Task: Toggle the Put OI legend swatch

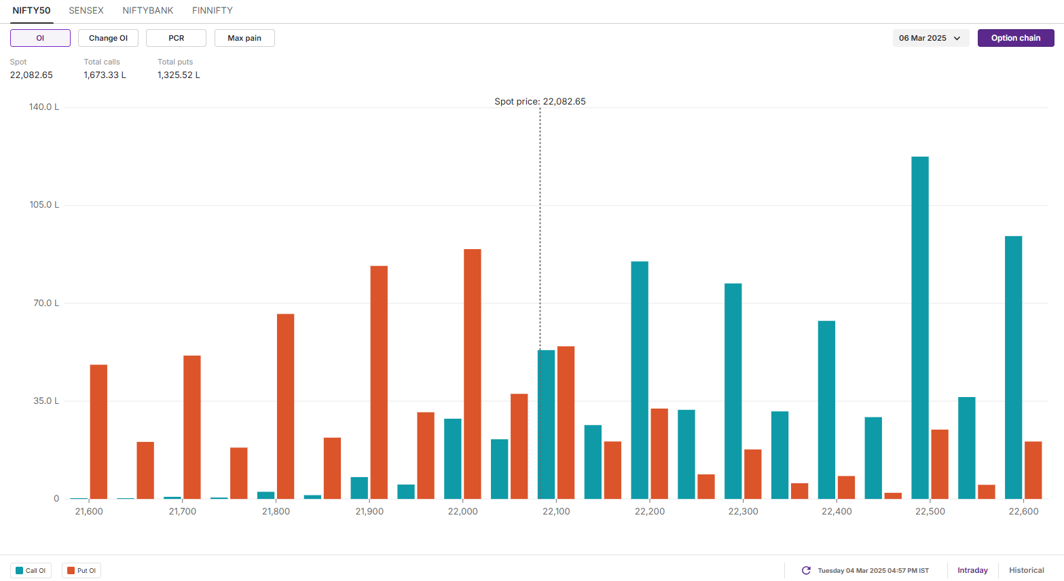Action: pyautogui.click(x=71, y=571)
